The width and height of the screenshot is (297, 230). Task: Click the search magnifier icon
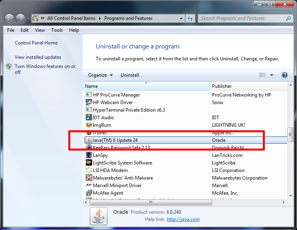288,18
